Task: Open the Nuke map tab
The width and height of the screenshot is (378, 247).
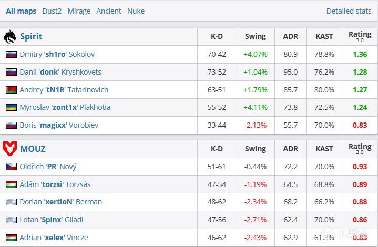Action: click(x=136, y=11)
